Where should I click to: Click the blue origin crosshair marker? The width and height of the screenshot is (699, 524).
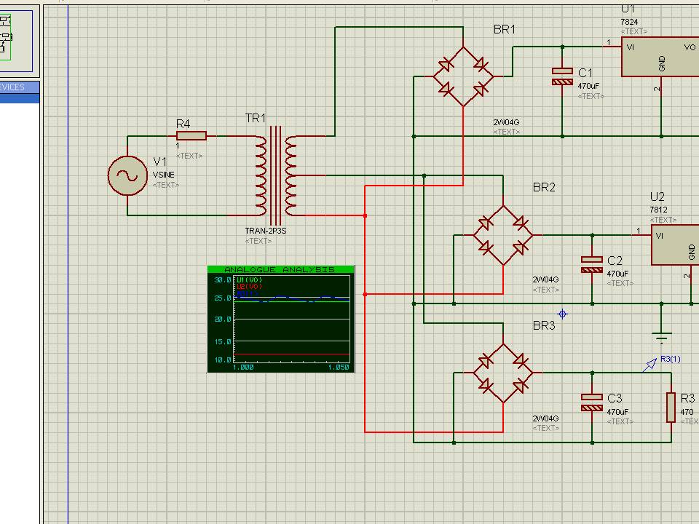click(563, 314)
